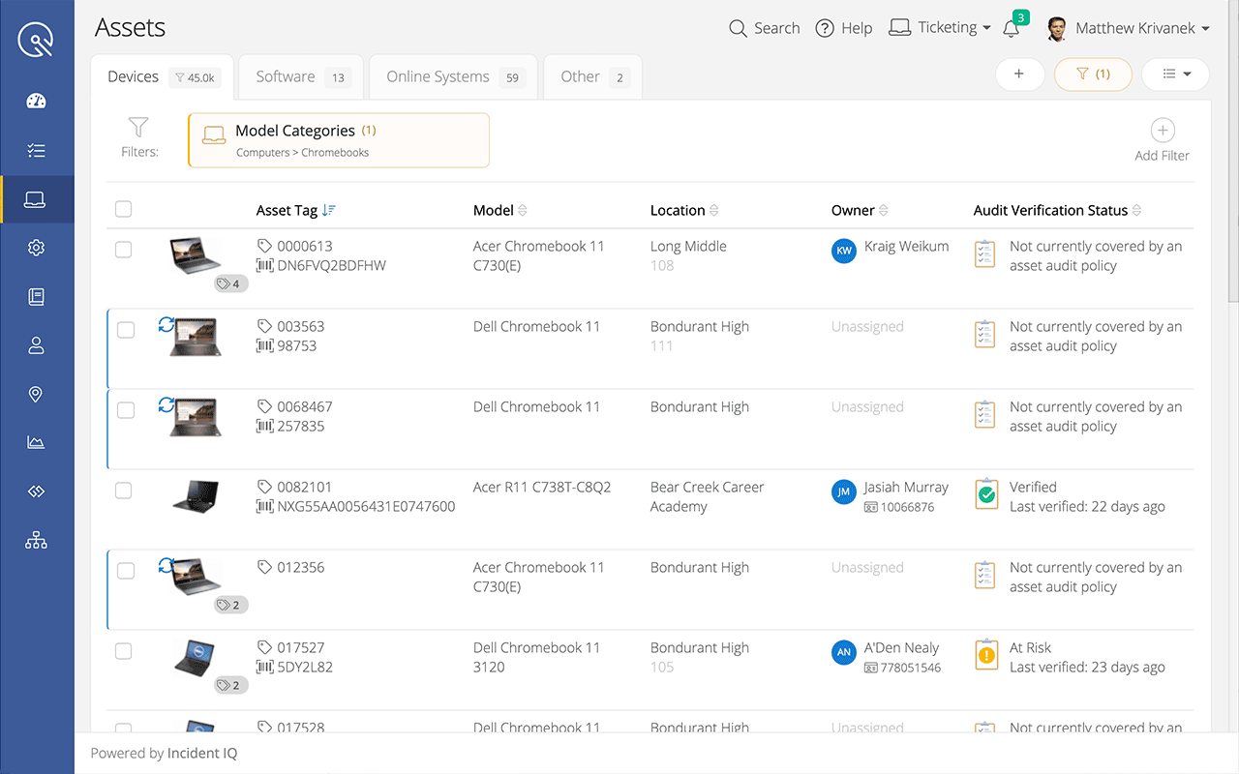1239x774 pixels.
Task: Open the list view options dropdown
Action: pos(1175,74)
